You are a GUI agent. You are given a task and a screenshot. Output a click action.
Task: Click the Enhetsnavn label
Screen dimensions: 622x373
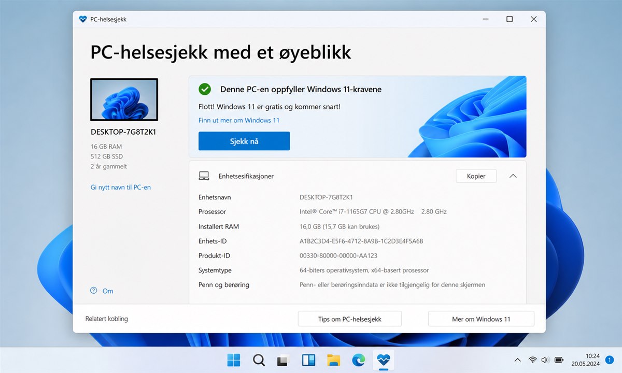215,197
